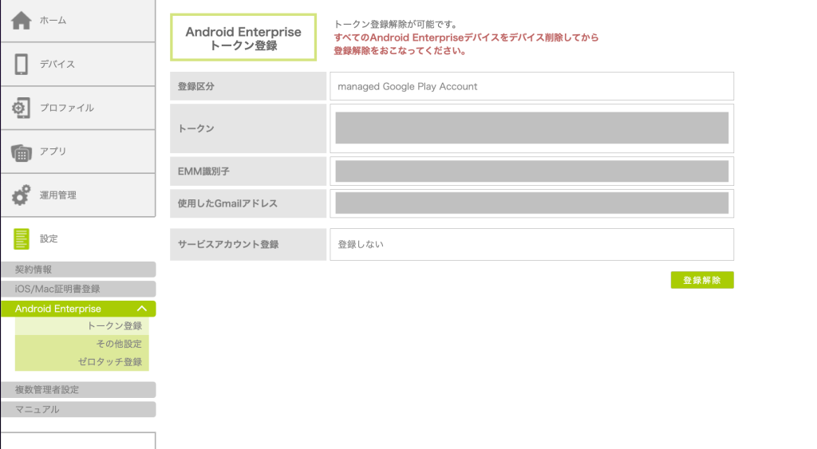Select 契約情報 in settings submenu

coord(78,270)
